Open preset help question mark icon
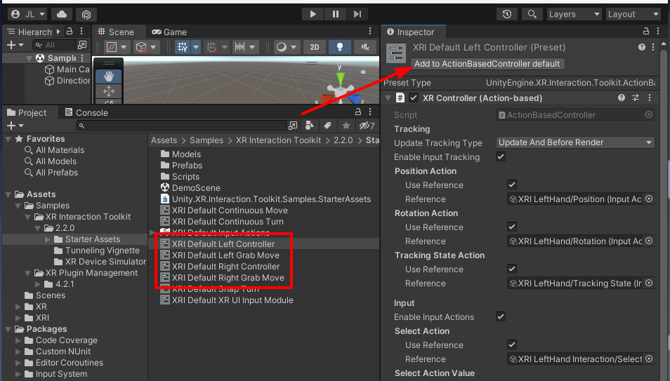 pos(642,47)
